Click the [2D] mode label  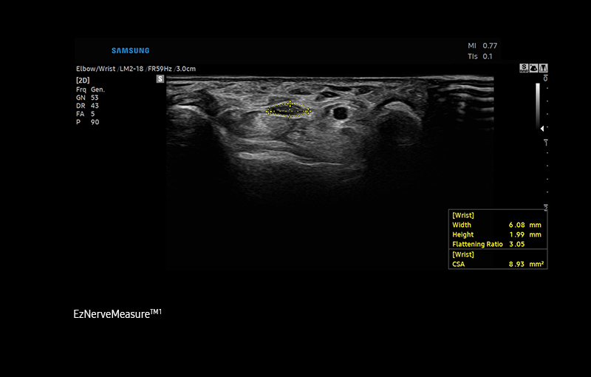[x=83, y=78]
